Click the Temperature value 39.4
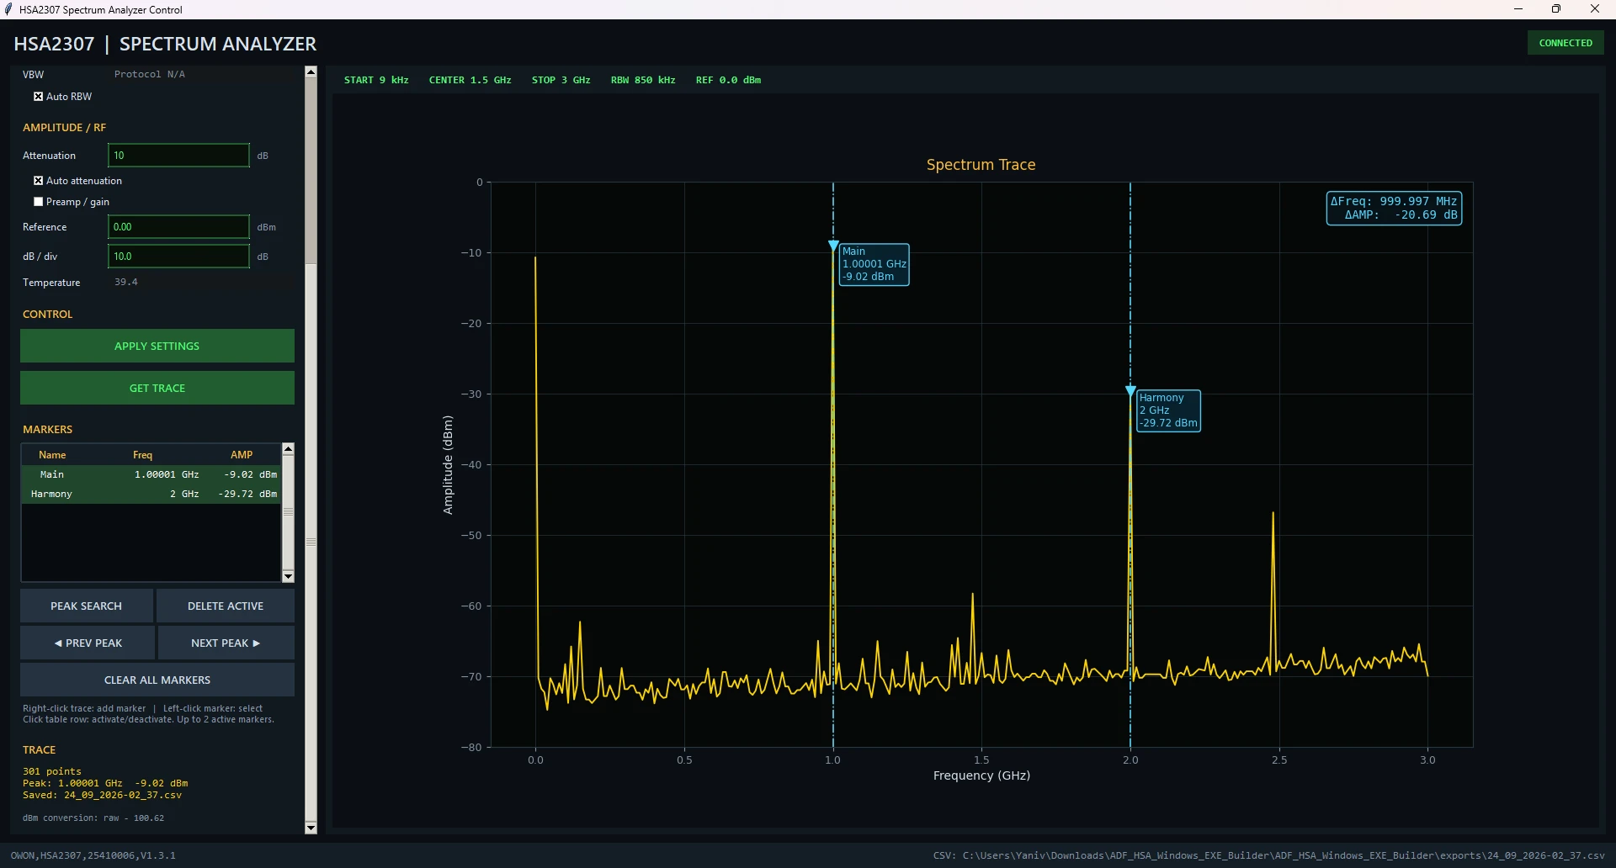Image resolution: width=1616 pixels, height=868 pixels. [x=126, y=282]
